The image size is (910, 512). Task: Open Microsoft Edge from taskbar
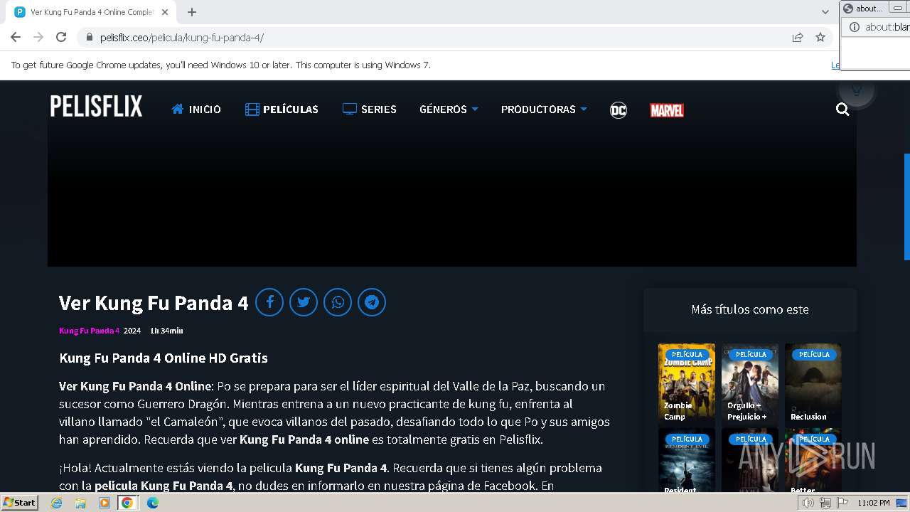coord(153,503)
